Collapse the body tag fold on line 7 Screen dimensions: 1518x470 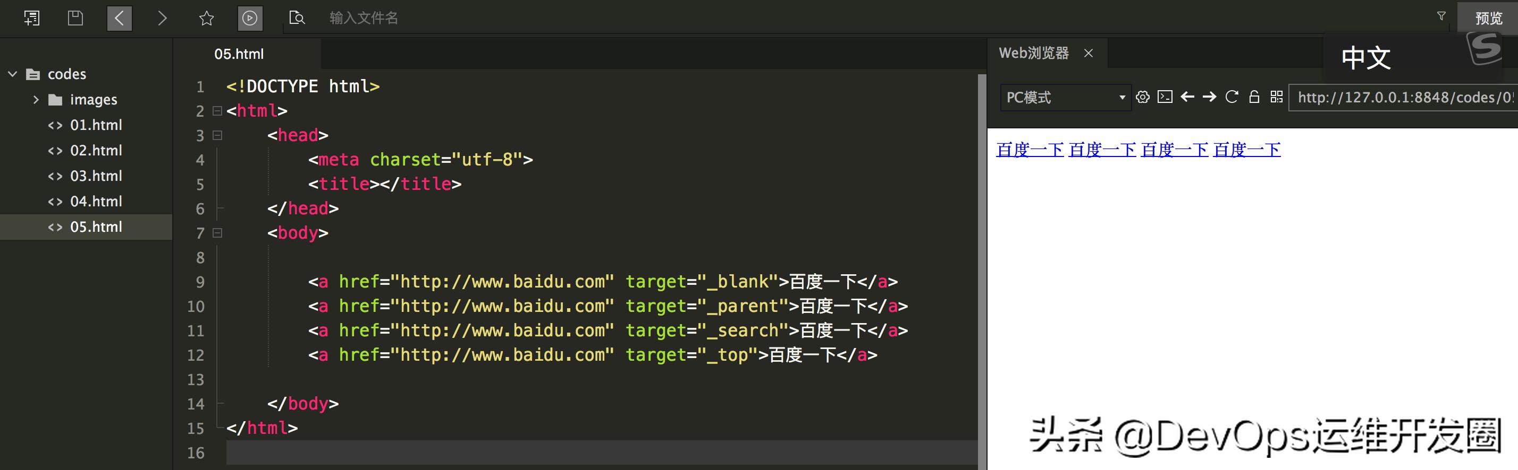click(x=217, y=233)
